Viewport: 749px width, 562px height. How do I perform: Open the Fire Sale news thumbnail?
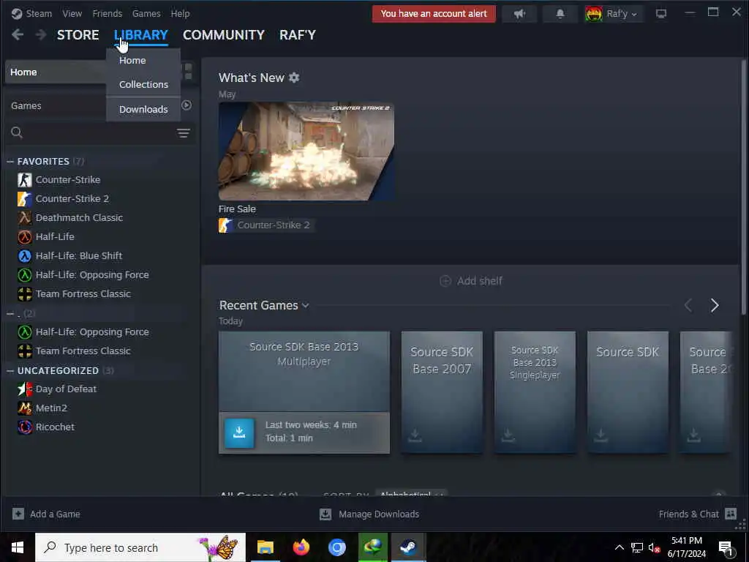pos(306,151)
